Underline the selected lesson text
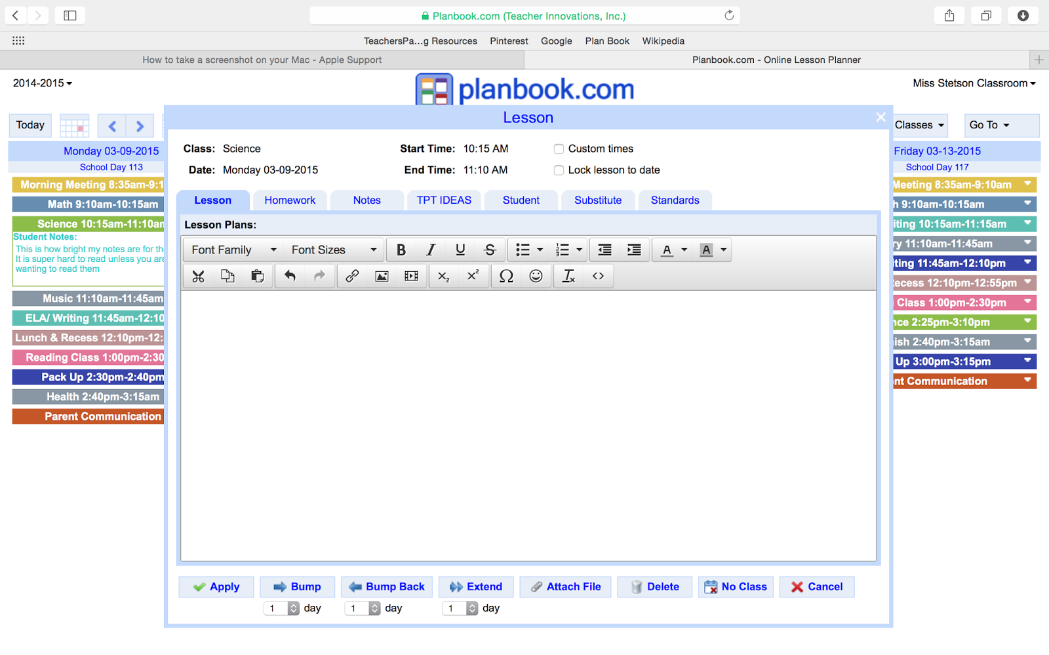This screenshot has height=655, width=1049. (x=460, y=250)
